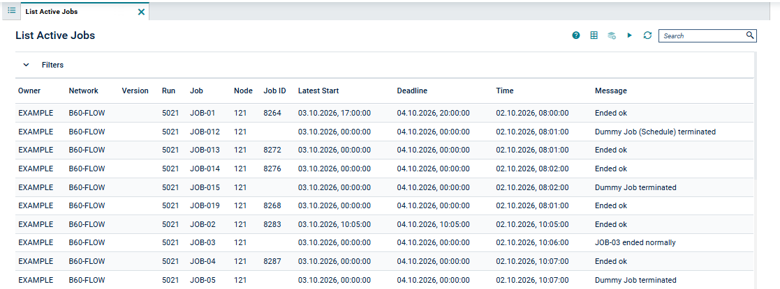Select the JOB-01 cell
Image resolution: width=780 pixels, height=289 pixels.
tap(203, 113)
